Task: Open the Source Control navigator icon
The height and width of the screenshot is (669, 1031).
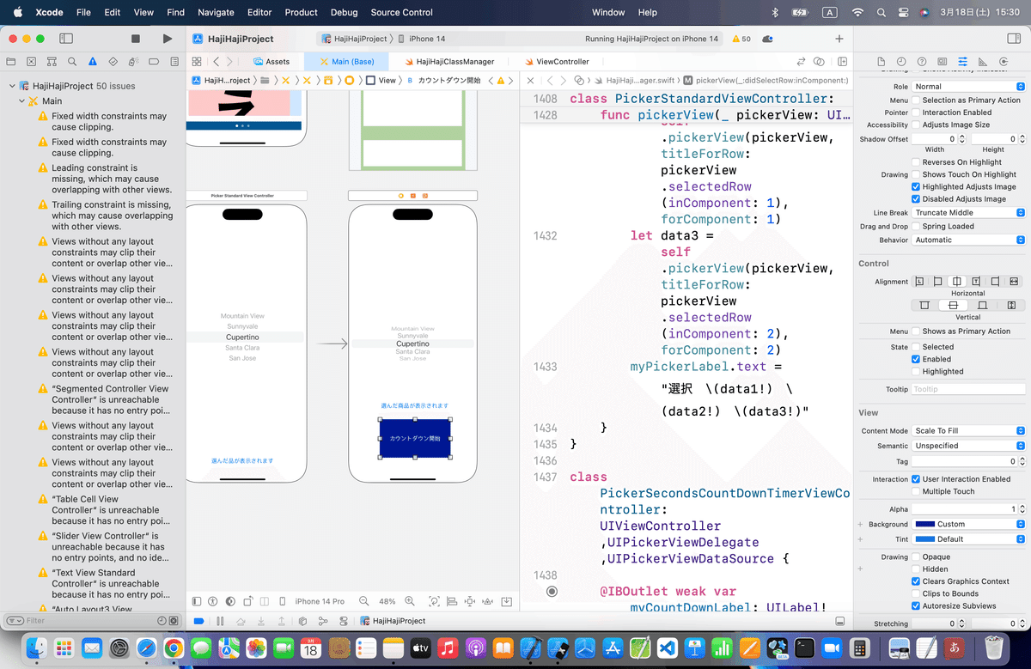Action: click(x=32, y=62)
